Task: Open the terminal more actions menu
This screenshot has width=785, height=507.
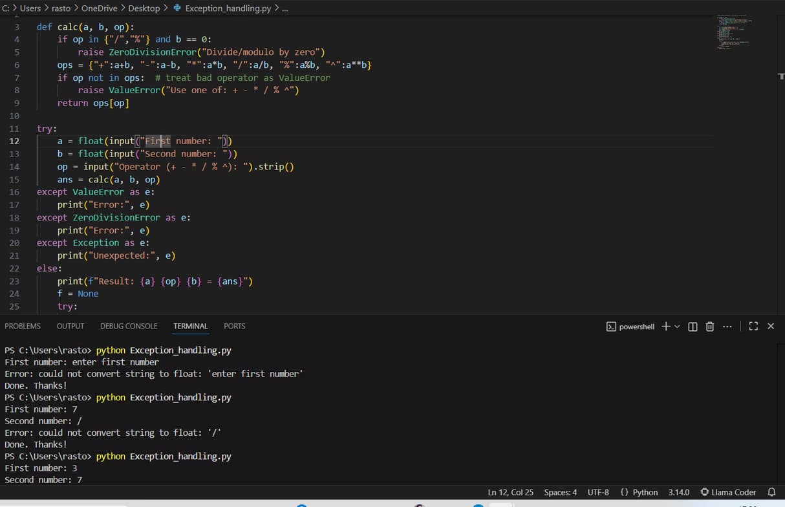Action: pos(727,327)
